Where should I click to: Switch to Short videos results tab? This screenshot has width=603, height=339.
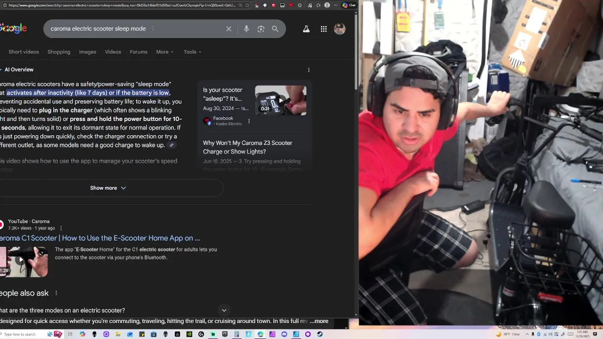coord(24,52)
